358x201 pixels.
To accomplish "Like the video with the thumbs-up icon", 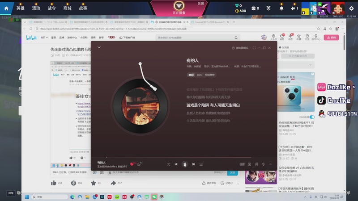I will [x=54, y=183].
